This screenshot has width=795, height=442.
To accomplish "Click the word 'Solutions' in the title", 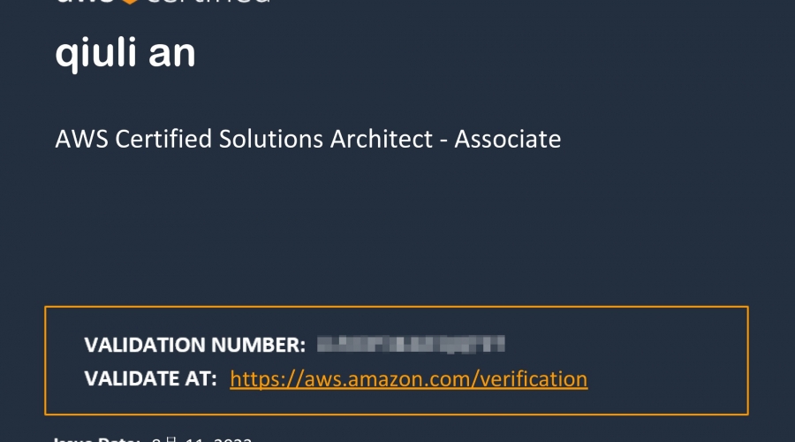I will coord(271,139).
